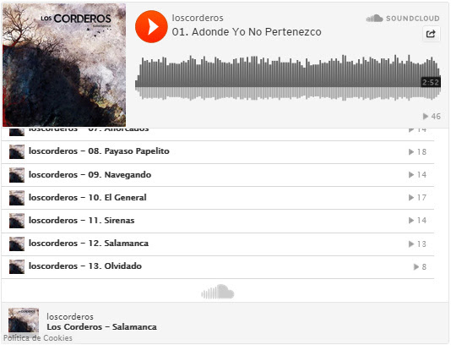Play the track Adonde Yo No Pertenezco
This screenshot has width=451, height=345.
point(151,26)
